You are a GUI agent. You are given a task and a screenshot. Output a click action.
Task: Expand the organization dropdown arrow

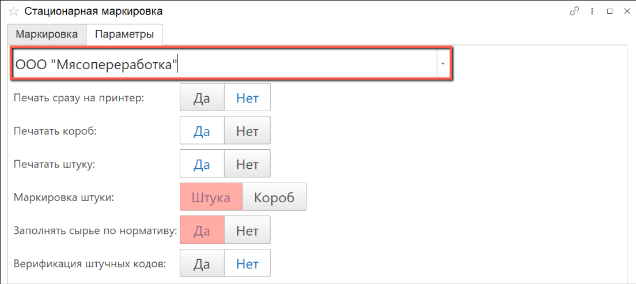(443, 63)
